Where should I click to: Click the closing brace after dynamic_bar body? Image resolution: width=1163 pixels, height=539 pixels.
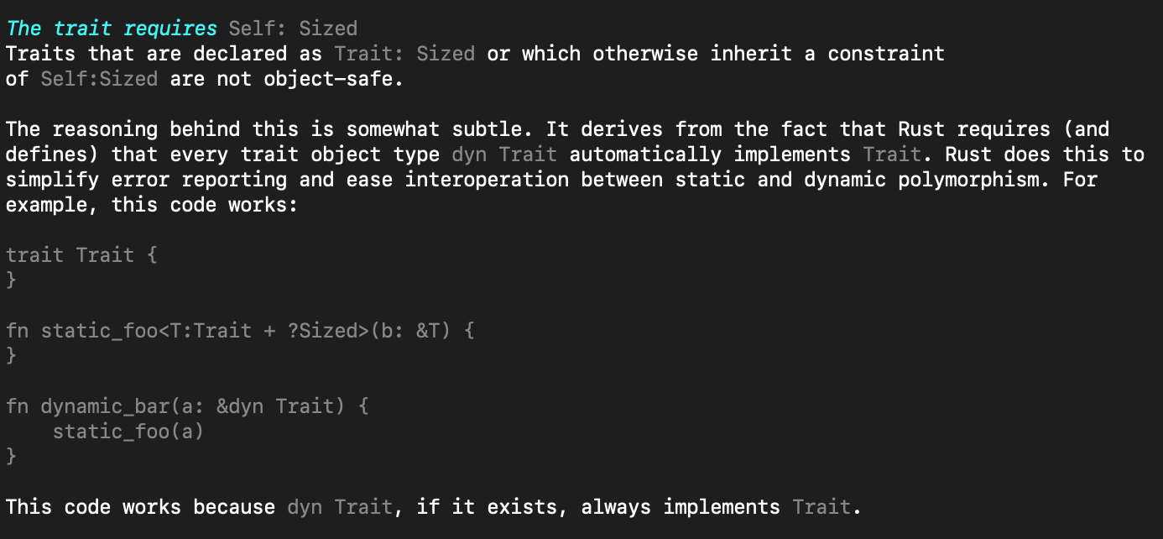(11, 457)
